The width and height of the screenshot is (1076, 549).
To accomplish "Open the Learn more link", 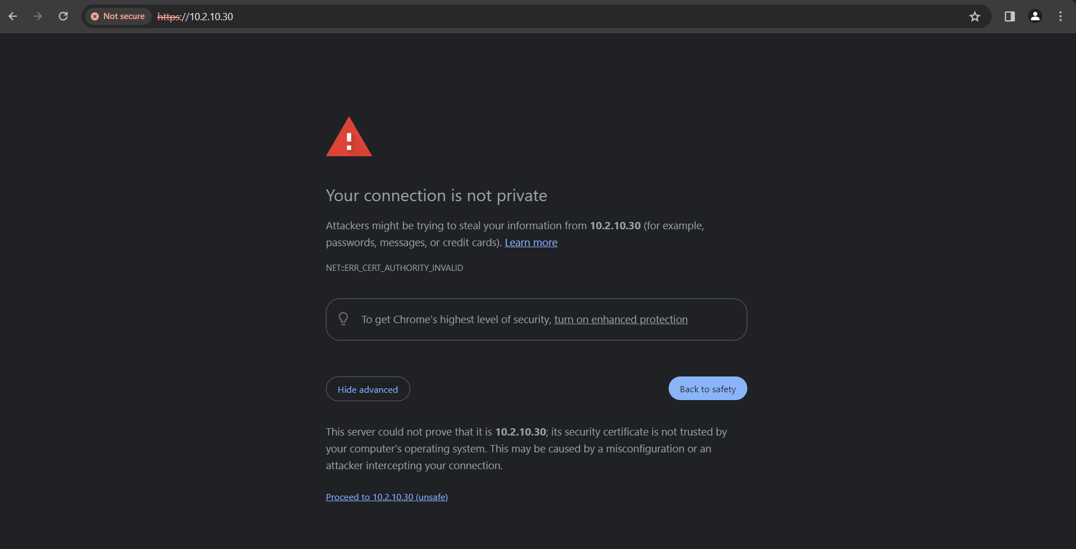I will 531,242.
